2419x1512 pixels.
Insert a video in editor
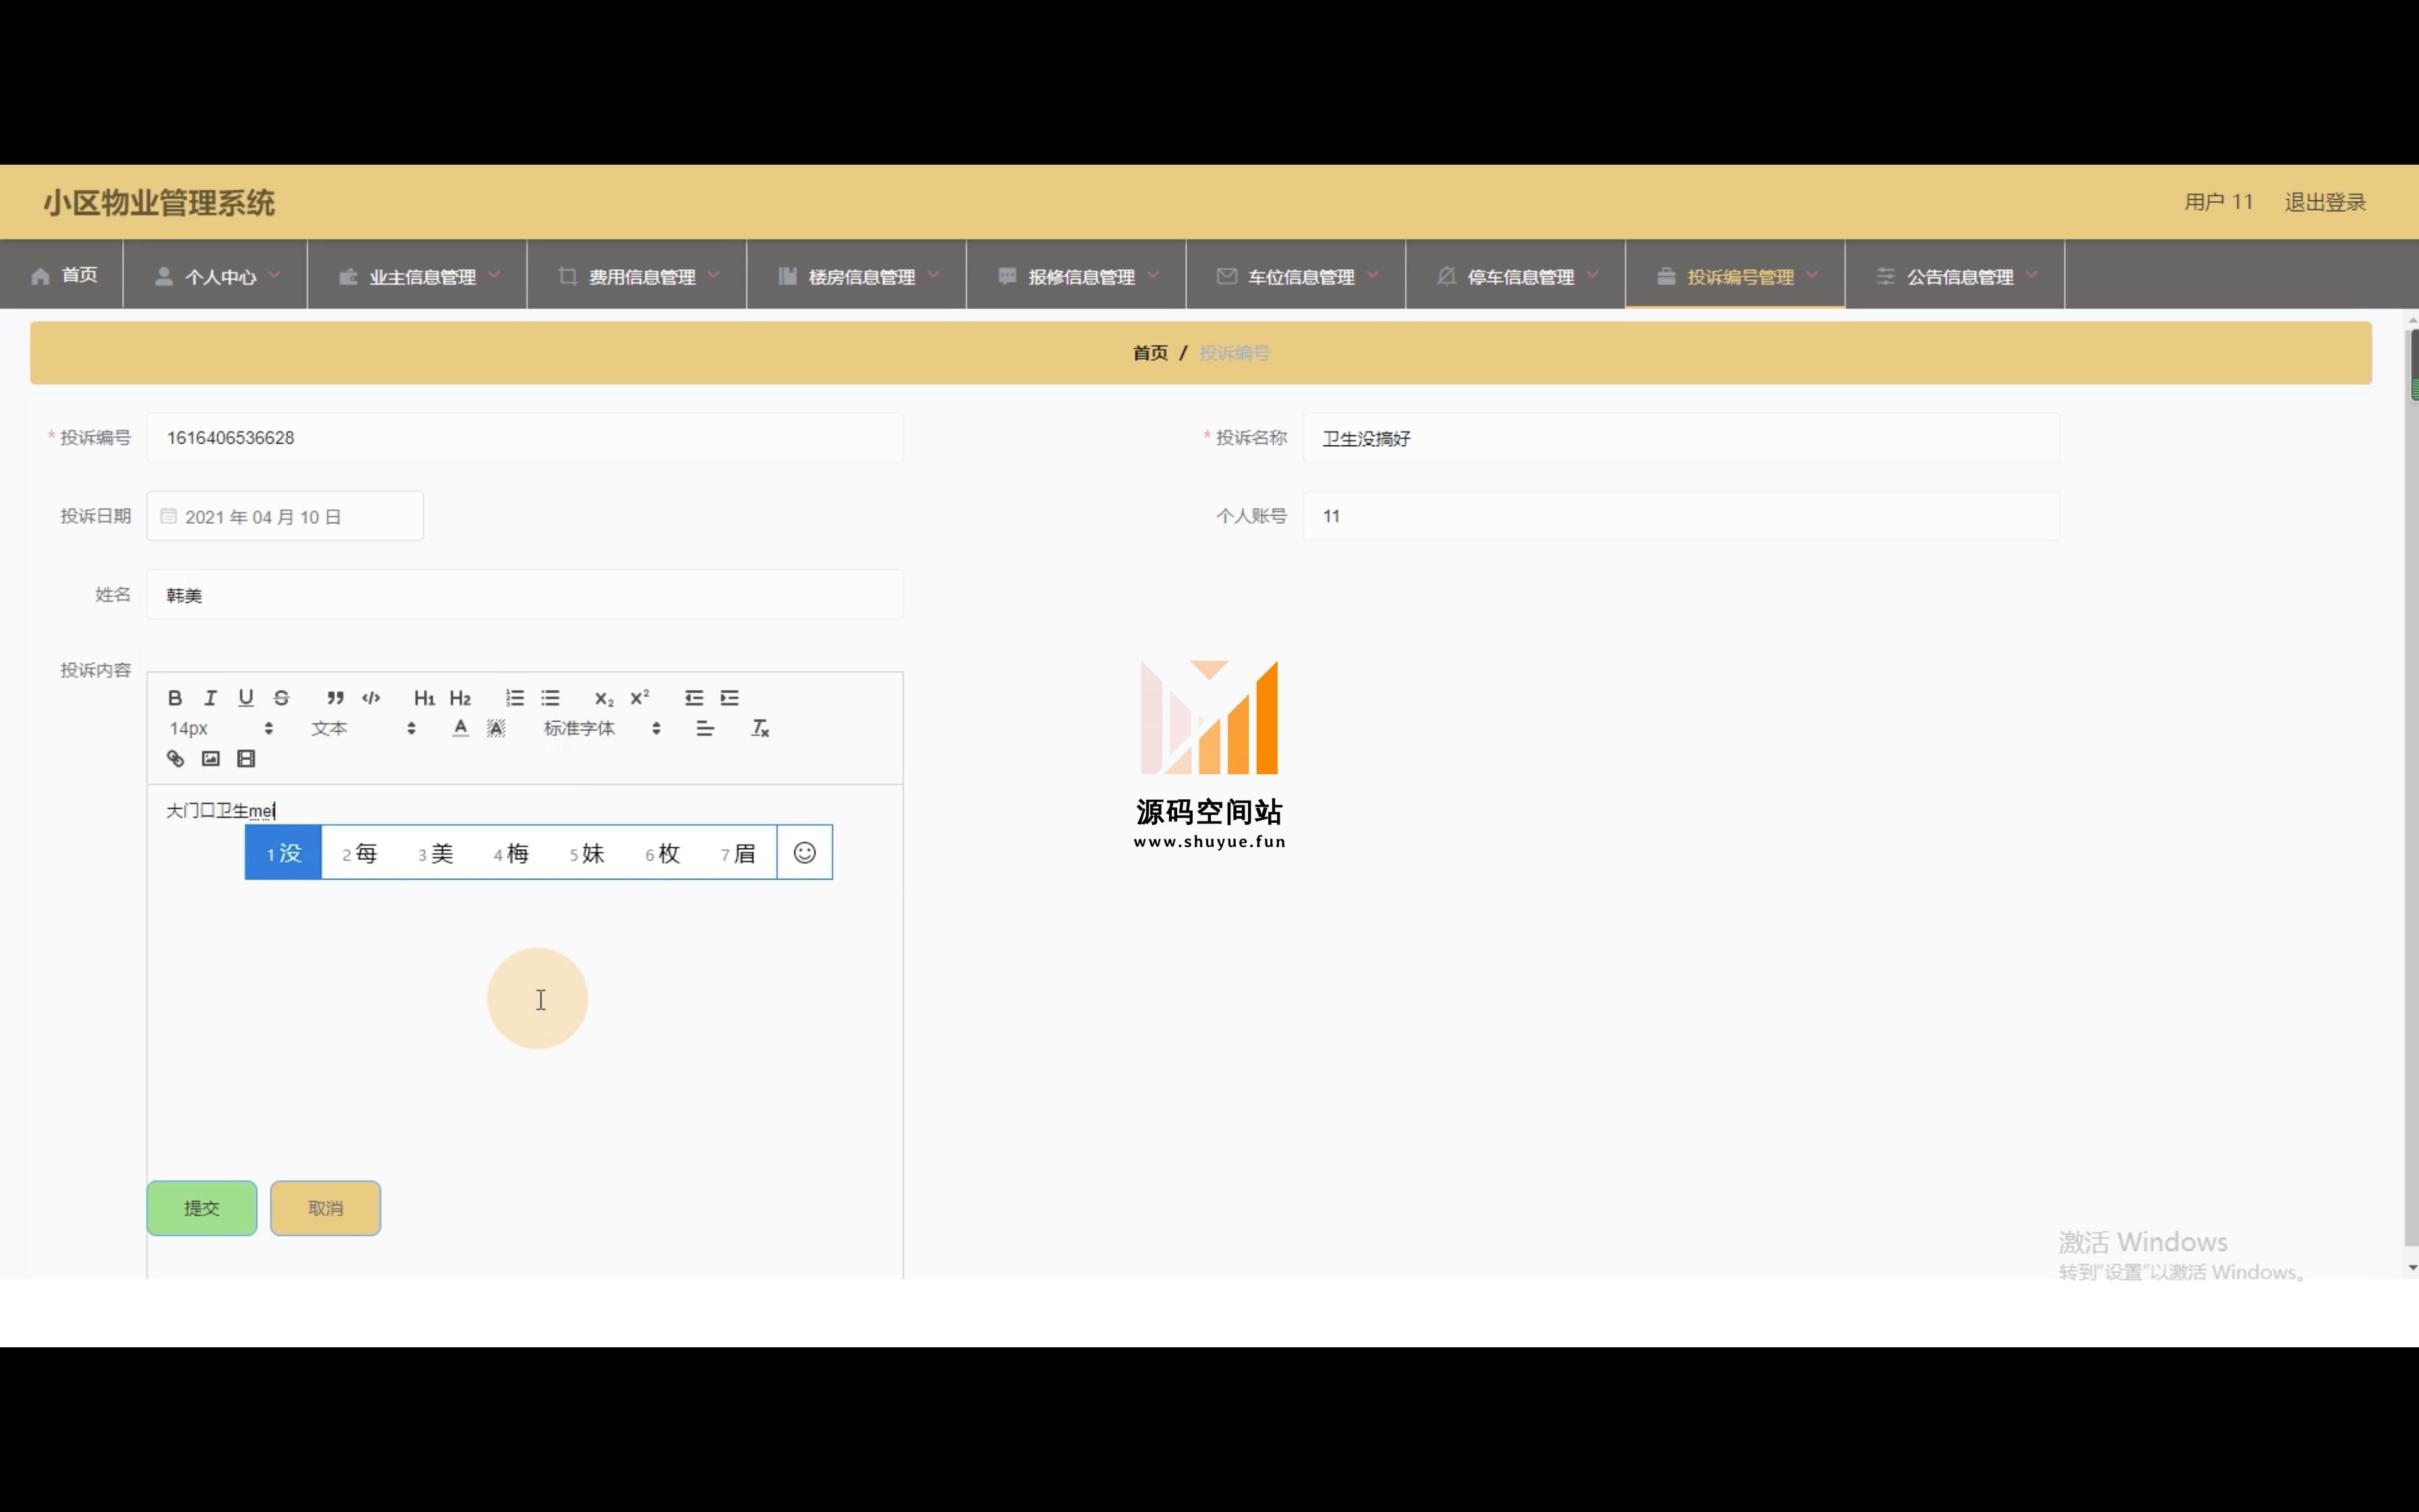point(246,759)
